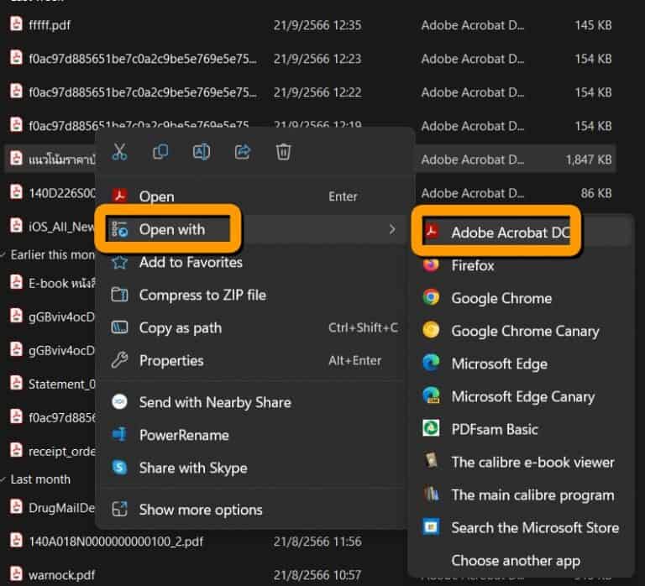This screenshot has width=645, height=586.
Task: Select the iOS_All_New file row
Action: [50, 227]
